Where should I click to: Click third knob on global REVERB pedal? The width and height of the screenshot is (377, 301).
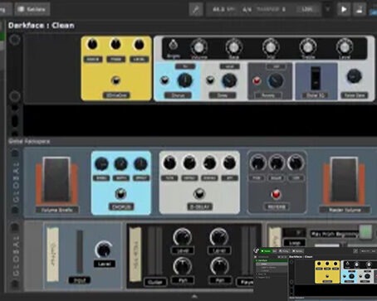296,163
